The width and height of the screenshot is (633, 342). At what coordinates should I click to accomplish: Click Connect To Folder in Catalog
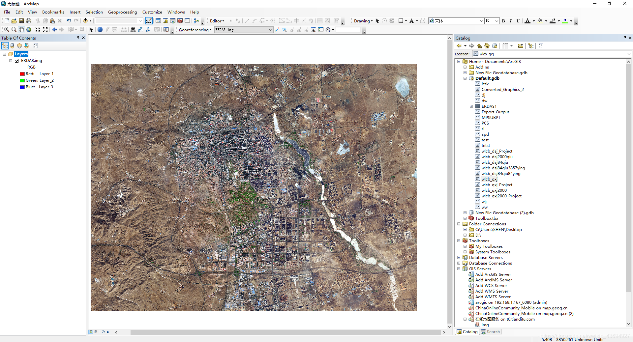(521, 46)
